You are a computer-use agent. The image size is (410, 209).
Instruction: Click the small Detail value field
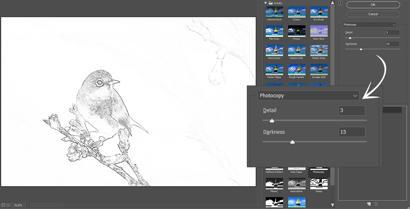coord(392,33)
